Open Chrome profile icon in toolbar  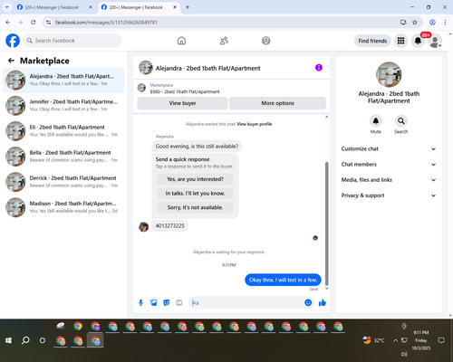point(432,23)
